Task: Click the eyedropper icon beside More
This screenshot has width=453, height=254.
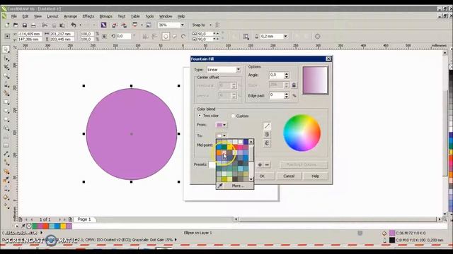Action: (x=220, y=186)
